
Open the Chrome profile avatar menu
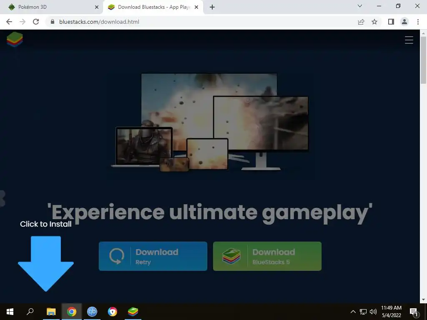pyautogui.click(x=404, y=22)
